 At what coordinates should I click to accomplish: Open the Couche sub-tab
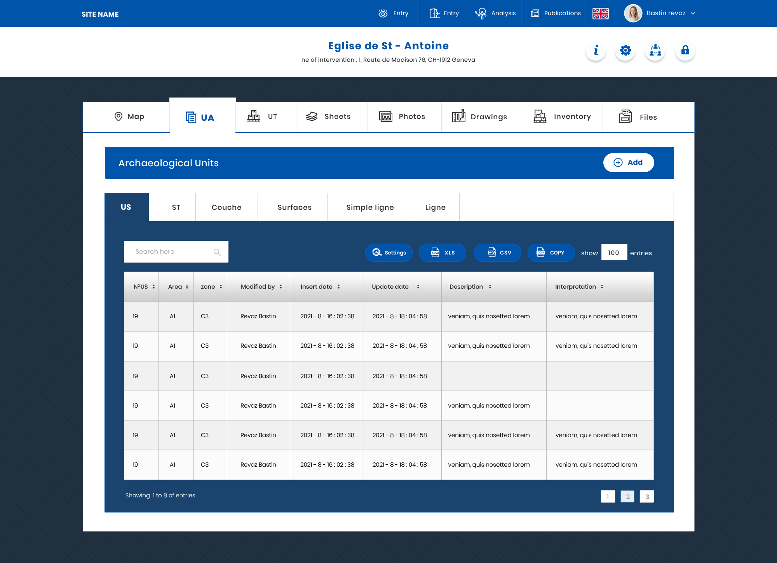coord(226,207)
